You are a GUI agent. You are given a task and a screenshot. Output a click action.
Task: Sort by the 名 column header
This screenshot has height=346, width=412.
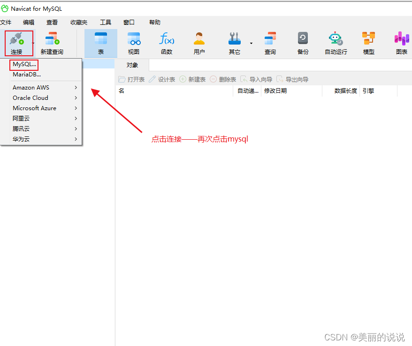click(x=175, y=91)
